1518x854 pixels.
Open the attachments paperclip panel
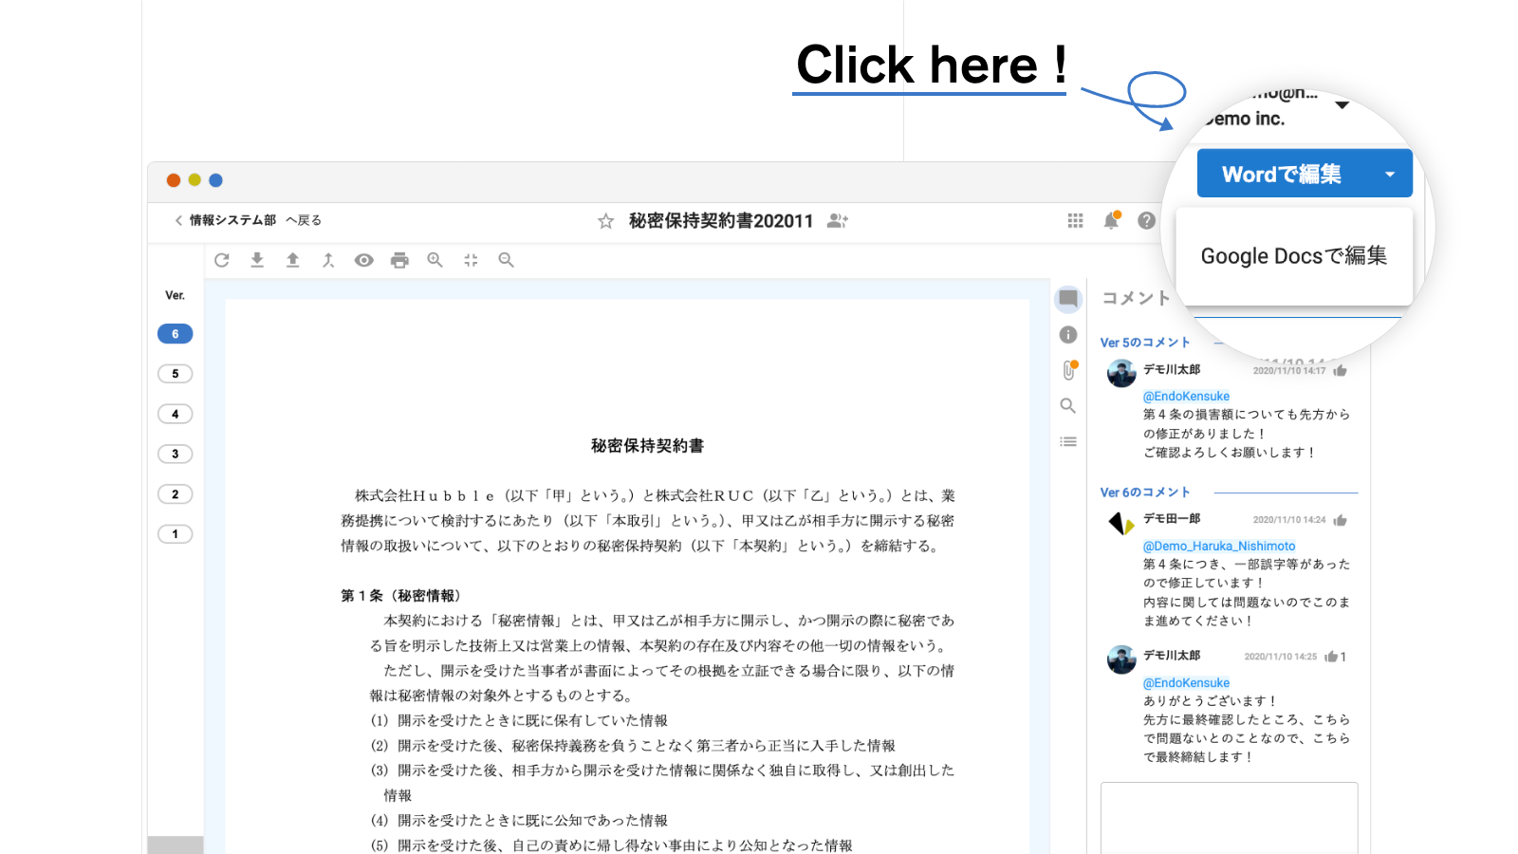(1069, 370)
